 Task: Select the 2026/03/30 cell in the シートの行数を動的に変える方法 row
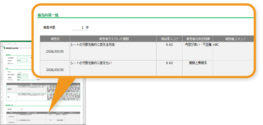tap(55, 52)
